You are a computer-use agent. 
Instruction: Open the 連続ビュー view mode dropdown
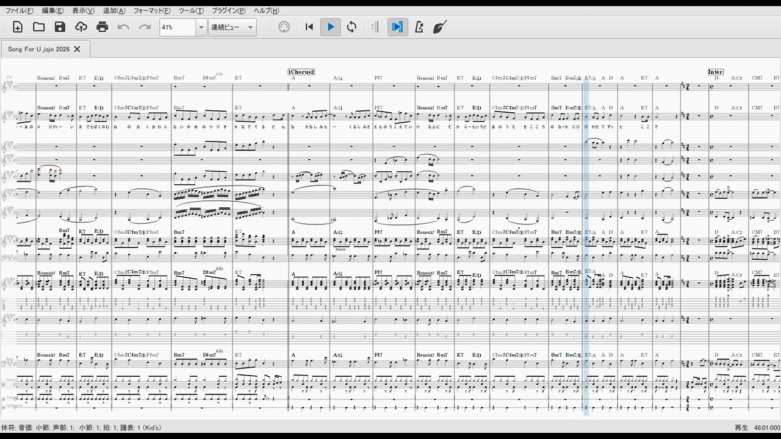[232, 27]
